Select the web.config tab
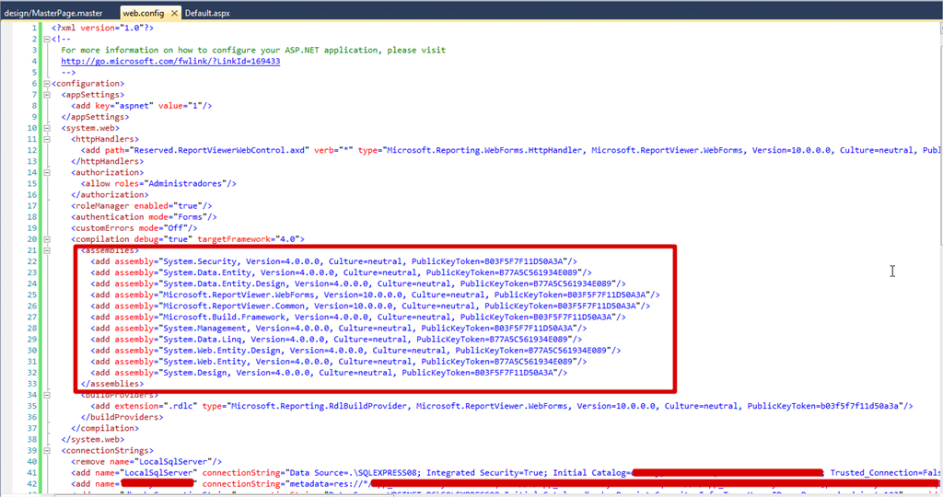The image size is (943, 497). [141, 15]
